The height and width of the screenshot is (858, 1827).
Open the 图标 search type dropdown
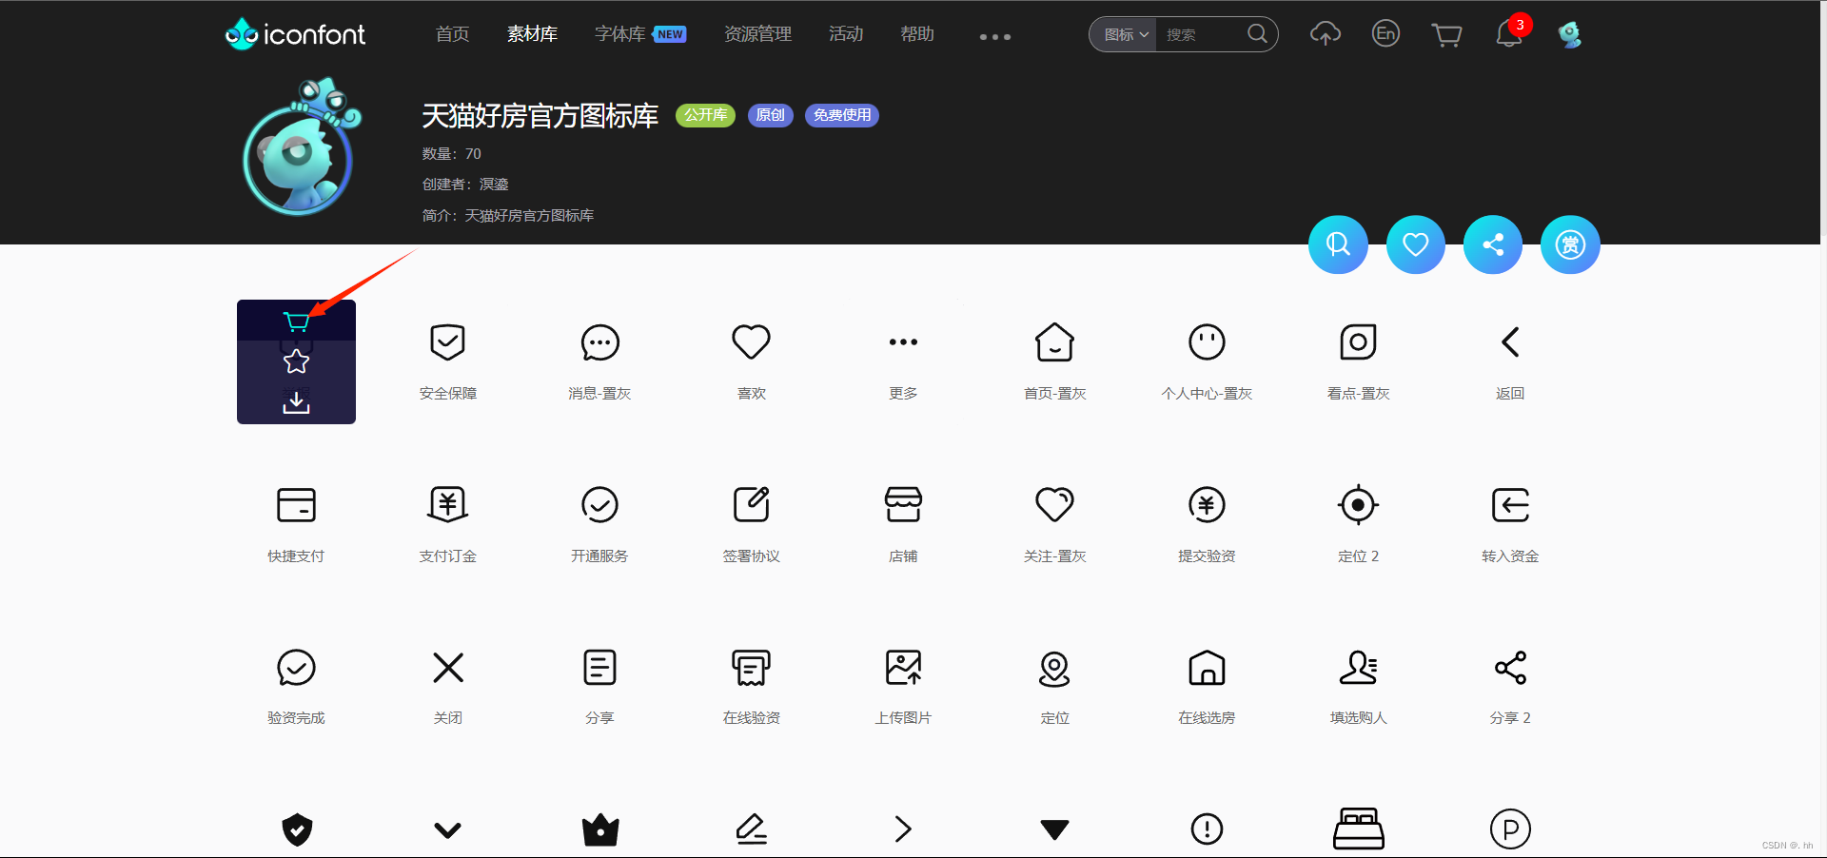point(1125,35)
